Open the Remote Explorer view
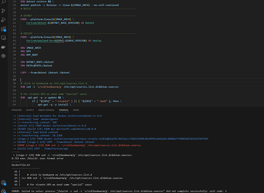Screen dimensions: 264x193 coord(3,38)
